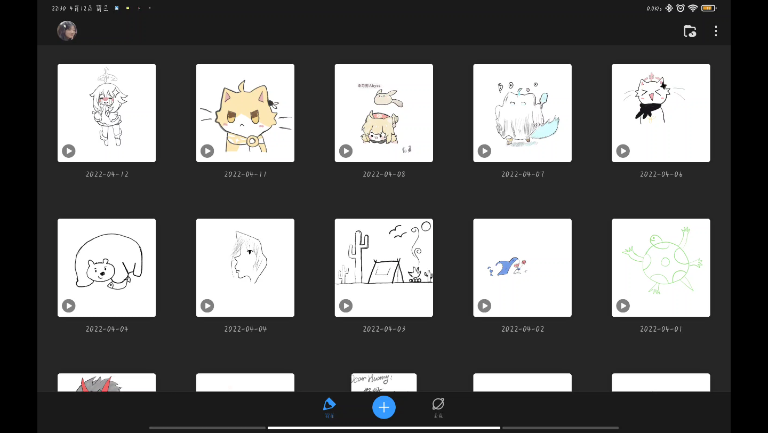Tap the 22:30 clock in status bar
The image size is (768, 433).
point(59,9)
